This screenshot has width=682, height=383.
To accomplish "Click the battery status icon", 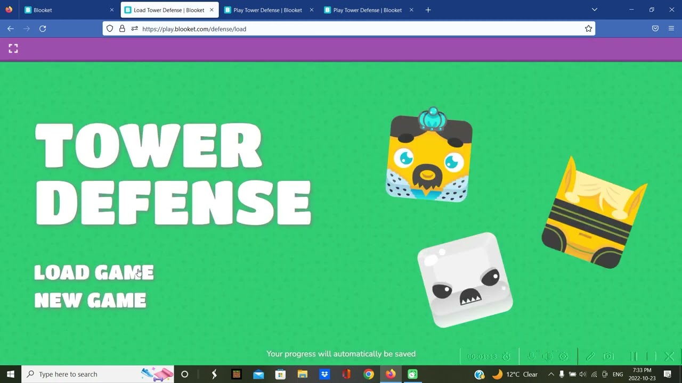I will [x=572, y=374].
